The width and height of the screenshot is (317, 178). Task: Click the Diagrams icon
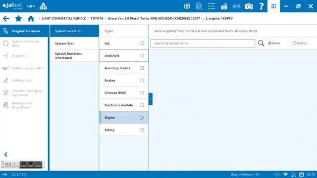tap(5, 55)
